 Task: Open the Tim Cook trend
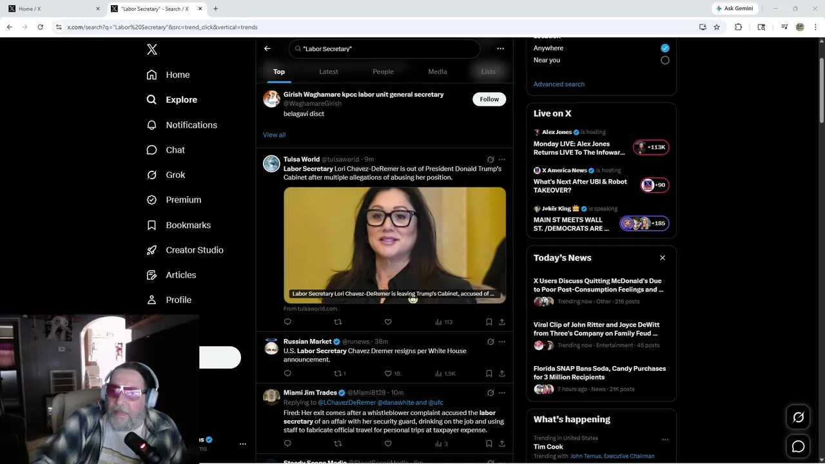(548, 447)
